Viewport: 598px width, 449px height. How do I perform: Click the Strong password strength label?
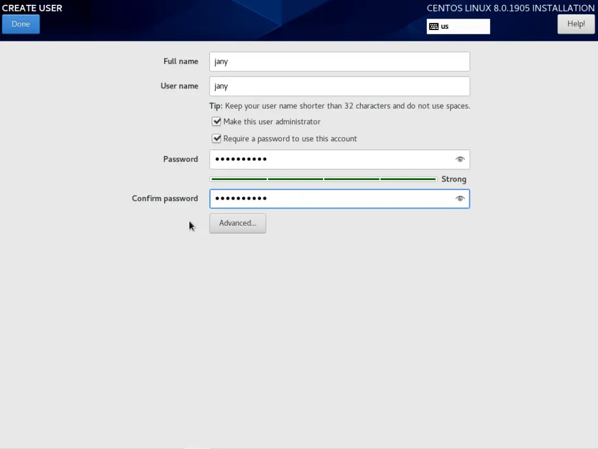tap(454, 179)
